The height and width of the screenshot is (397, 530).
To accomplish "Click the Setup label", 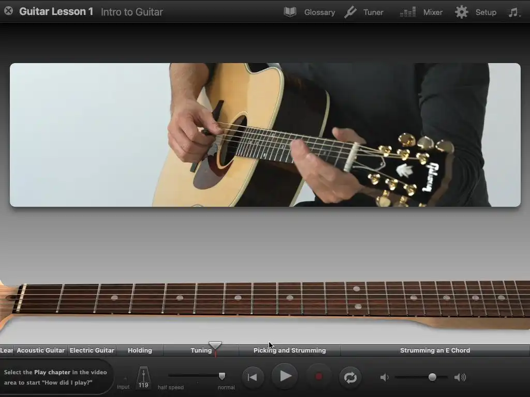I will 485,12.
